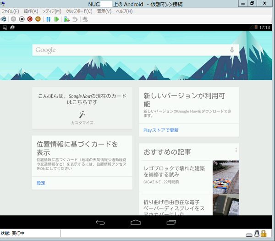Click the camera bag notification icon in status bar

tap(12, 27)
